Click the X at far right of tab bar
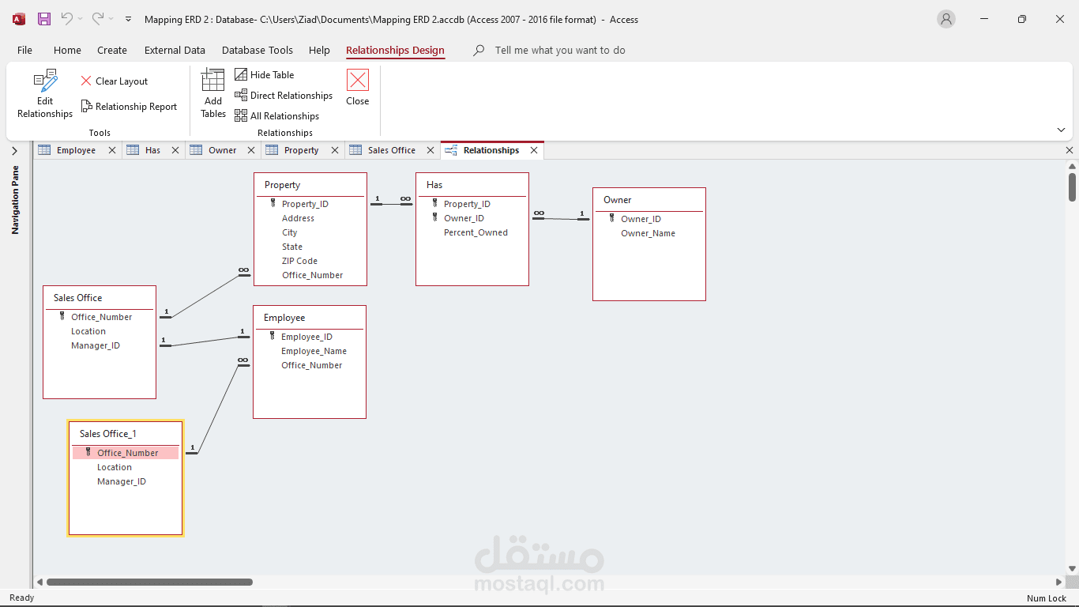Image resolution: width=1079 pixels, height=607 pixels. click(1070, 150)
